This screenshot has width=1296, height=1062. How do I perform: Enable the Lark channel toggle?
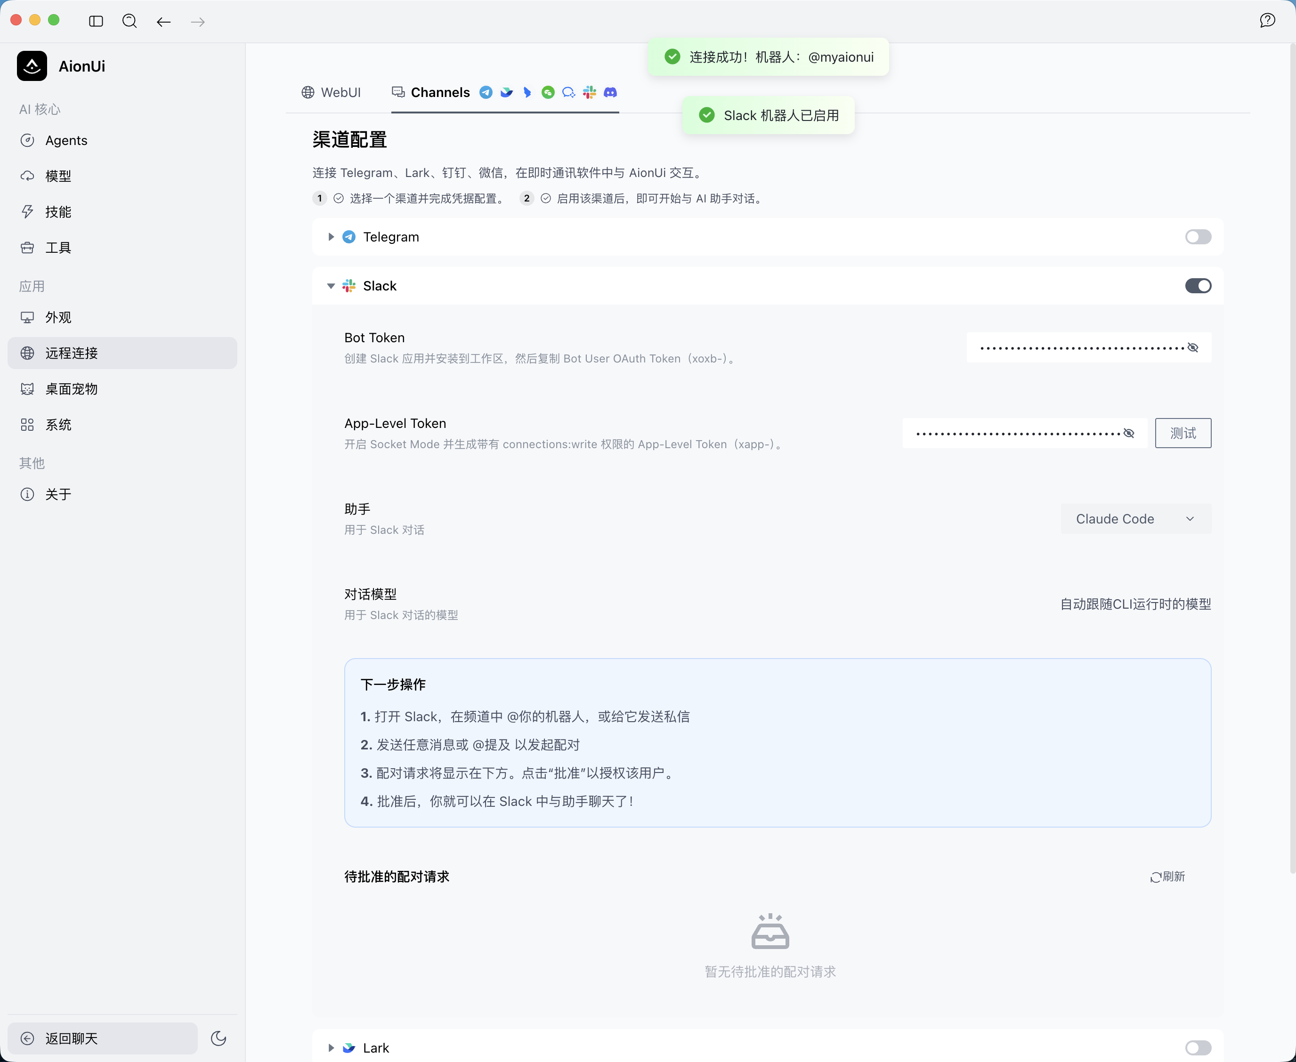[x=1198, y=1048]
